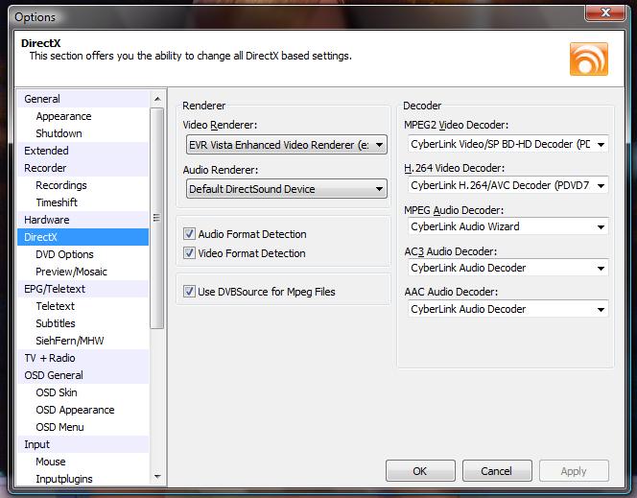Select Hardware in the options tree
This screenshot has width=637, height=498.
tap(83, 220)
